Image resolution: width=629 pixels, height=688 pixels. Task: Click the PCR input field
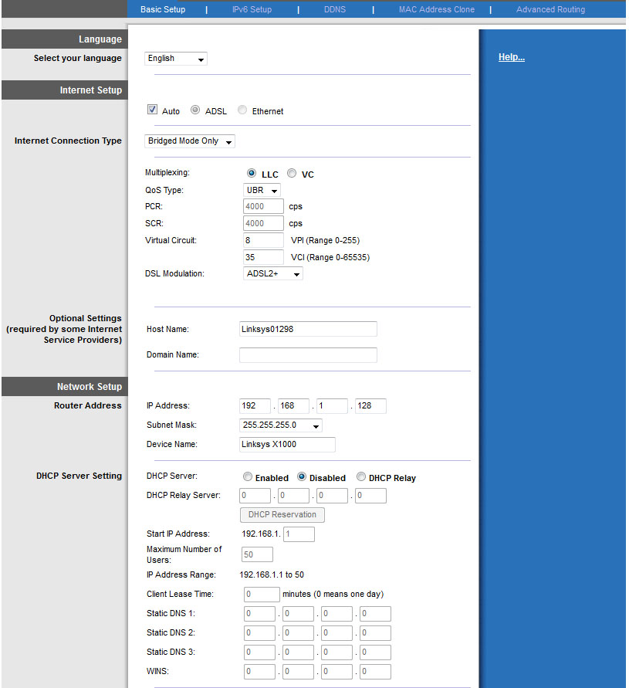263,206
